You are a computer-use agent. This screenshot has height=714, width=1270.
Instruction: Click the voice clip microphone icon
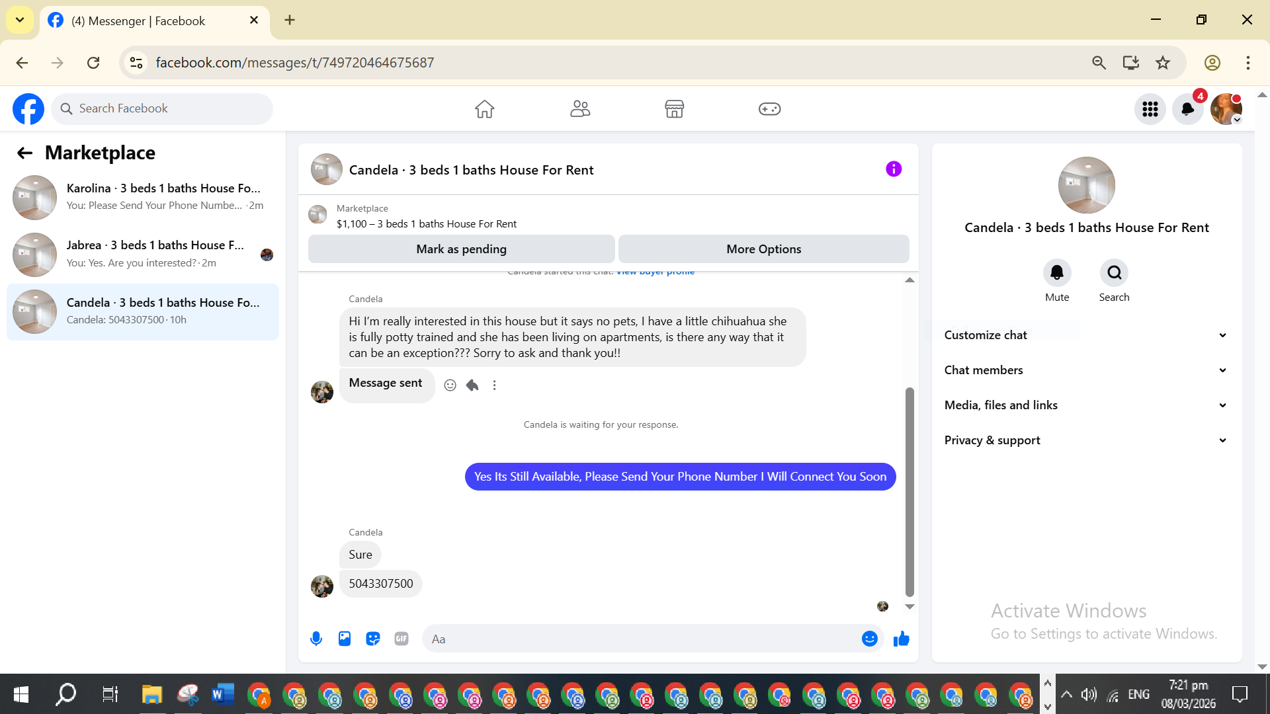pos(316,639)
